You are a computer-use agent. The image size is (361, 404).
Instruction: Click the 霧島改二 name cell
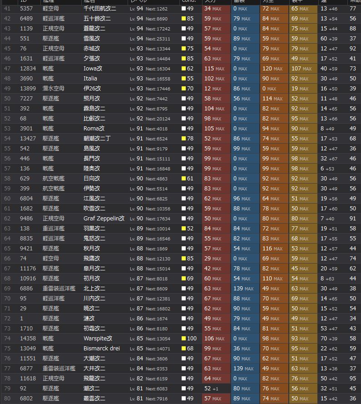coord(94,109)
